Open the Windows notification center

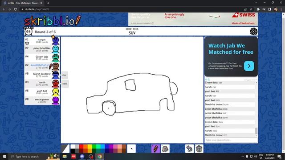(x=279, y=156)
